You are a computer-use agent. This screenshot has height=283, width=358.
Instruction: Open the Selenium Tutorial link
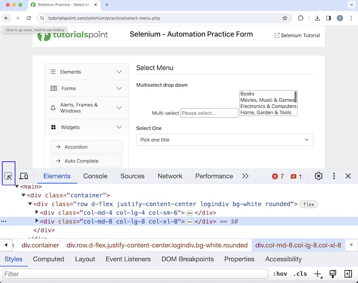tap(297, 35)
